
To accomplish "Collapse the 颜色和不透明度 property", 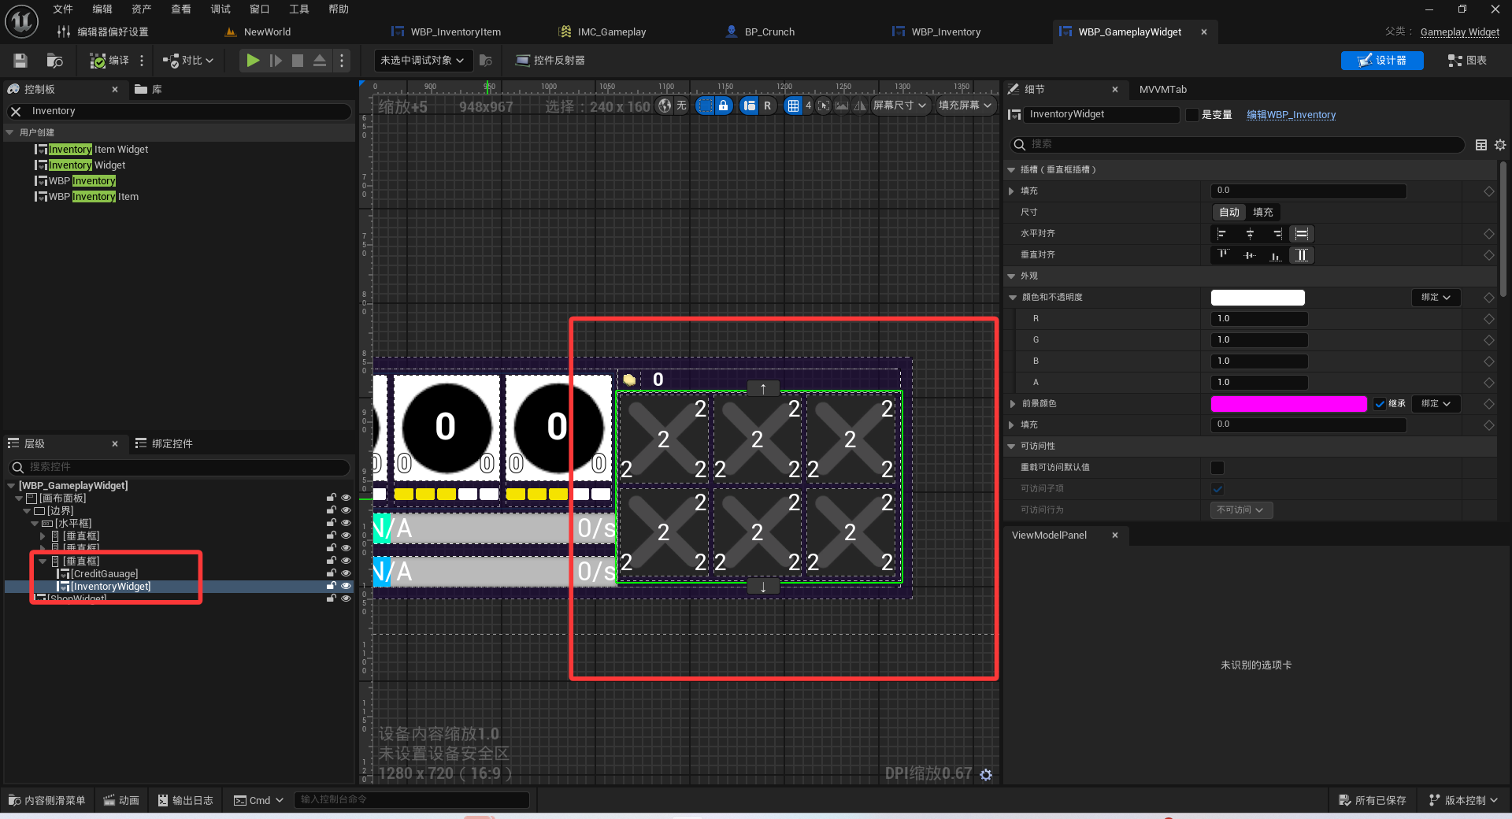I will tap(1013, 298).
